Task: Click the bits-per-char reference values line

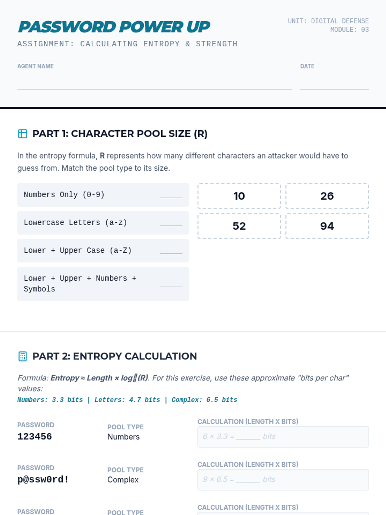Action: coord(127,400)
